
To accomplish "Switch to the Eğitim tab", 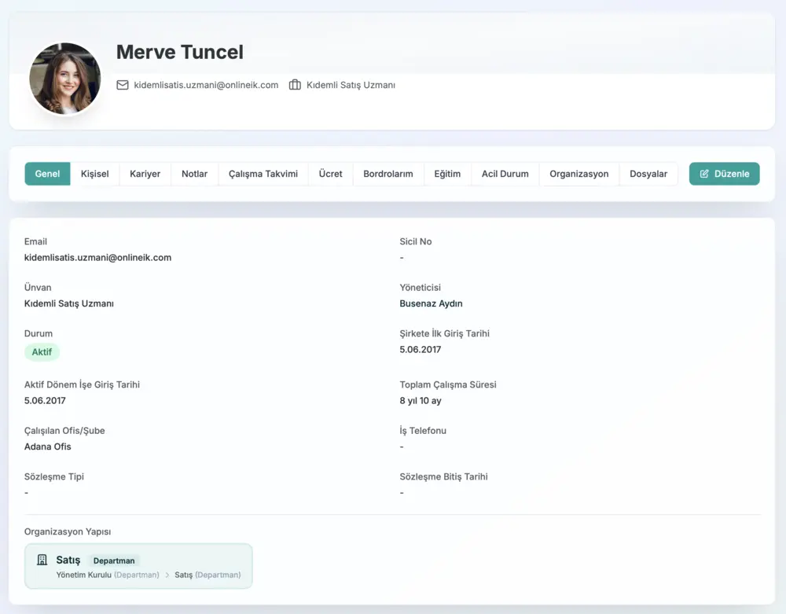I will (x=447, y=174).
